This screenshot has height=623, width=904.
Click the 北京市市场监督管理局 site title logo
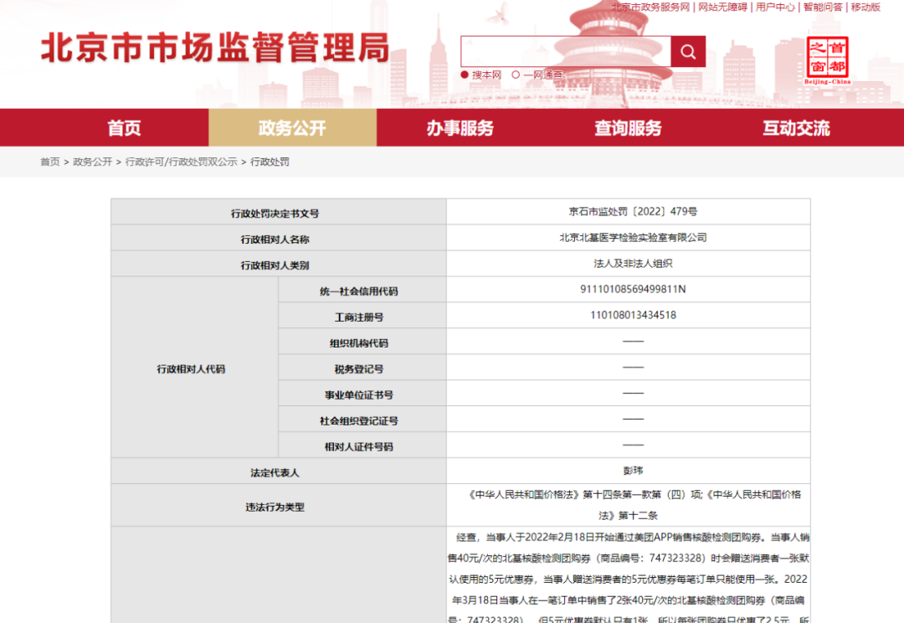tap(215, 48)
